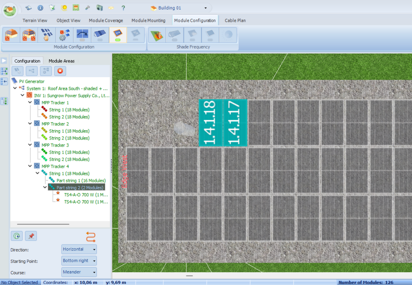
Task: Click the house icon with solar roof in ribbon
Action: pyautogui.click(x=10, y=35)
